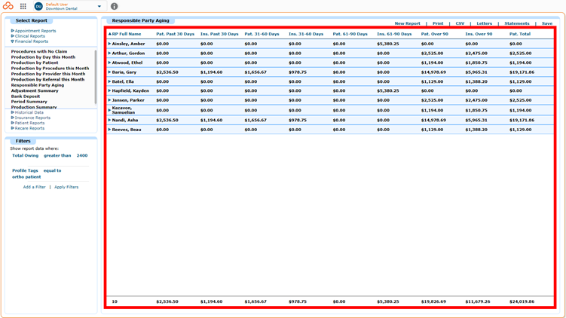Image resolution: width=566 pixels, height=318 pixels.
Task: Sort by Pat. Total column
Action: coord(520,34)
